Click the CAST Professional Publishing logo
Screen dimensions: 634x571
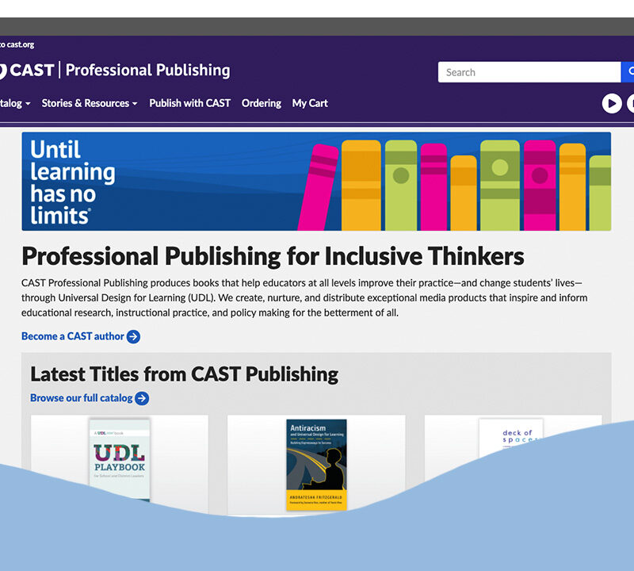coord(115,71)
